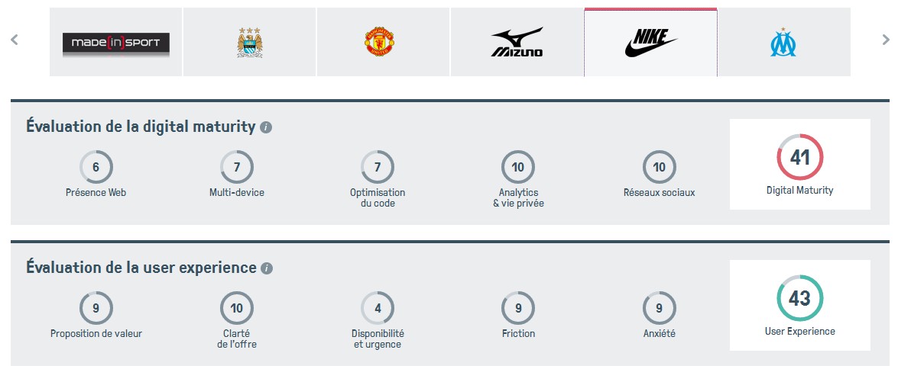The width and height of the screenshot is (898, 369).
Task: Show info for user experience evaluation
Action: tap(267, 268)
